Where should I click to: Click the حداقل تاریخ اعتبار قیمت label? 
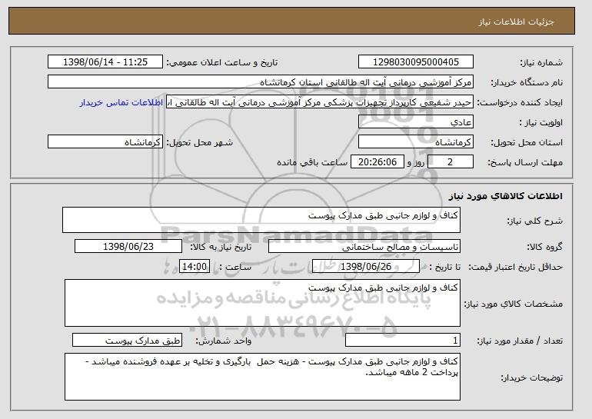[516, 268]
